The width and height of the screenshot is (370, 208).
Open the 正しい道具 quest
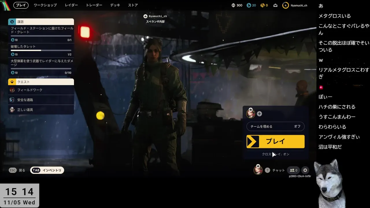click(41, 110)
